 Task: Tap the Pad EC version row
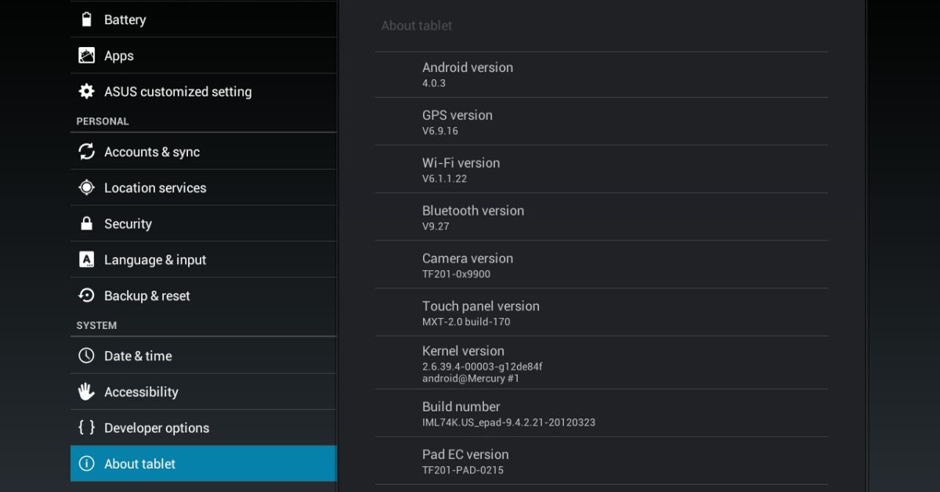click(601, 461)
